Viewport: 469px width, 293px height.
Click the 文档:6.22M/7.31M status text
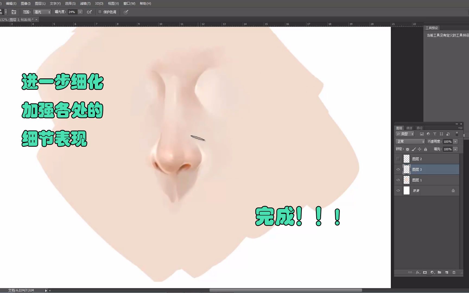coord(21,291)
